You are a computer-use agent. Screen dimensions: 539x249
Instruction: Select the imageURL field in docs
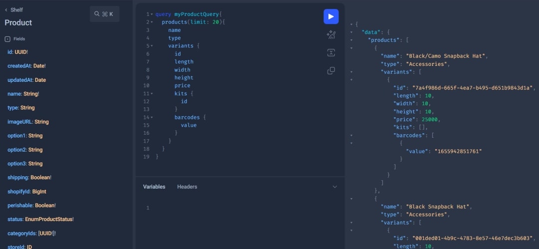click(x=20, y=122)
